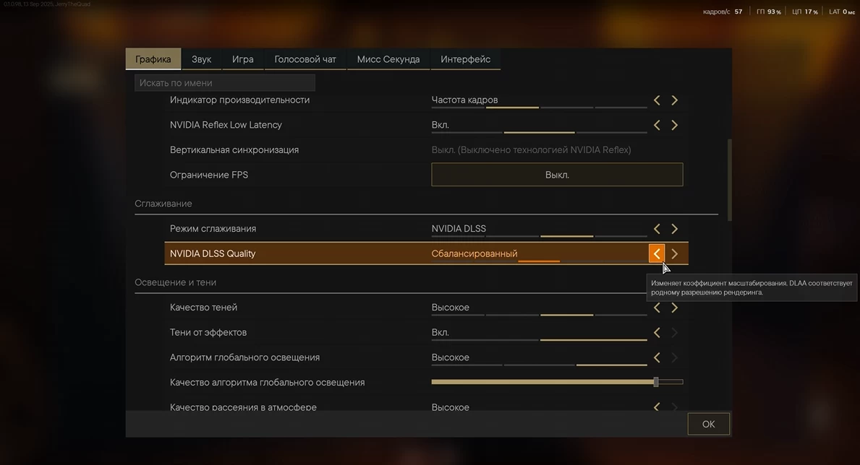Turn off NVIDIA Reflex Low Latency with left arrow
Viewport: 860px width, 465px height.
click(657, 125)
